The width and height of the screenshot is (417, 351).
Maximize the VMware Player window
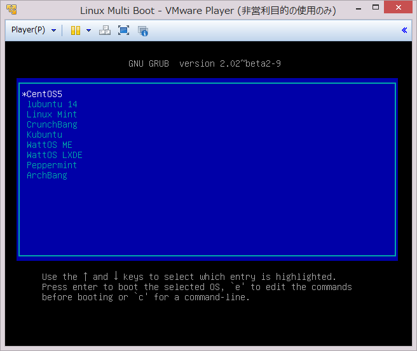(x=376, y=8)
